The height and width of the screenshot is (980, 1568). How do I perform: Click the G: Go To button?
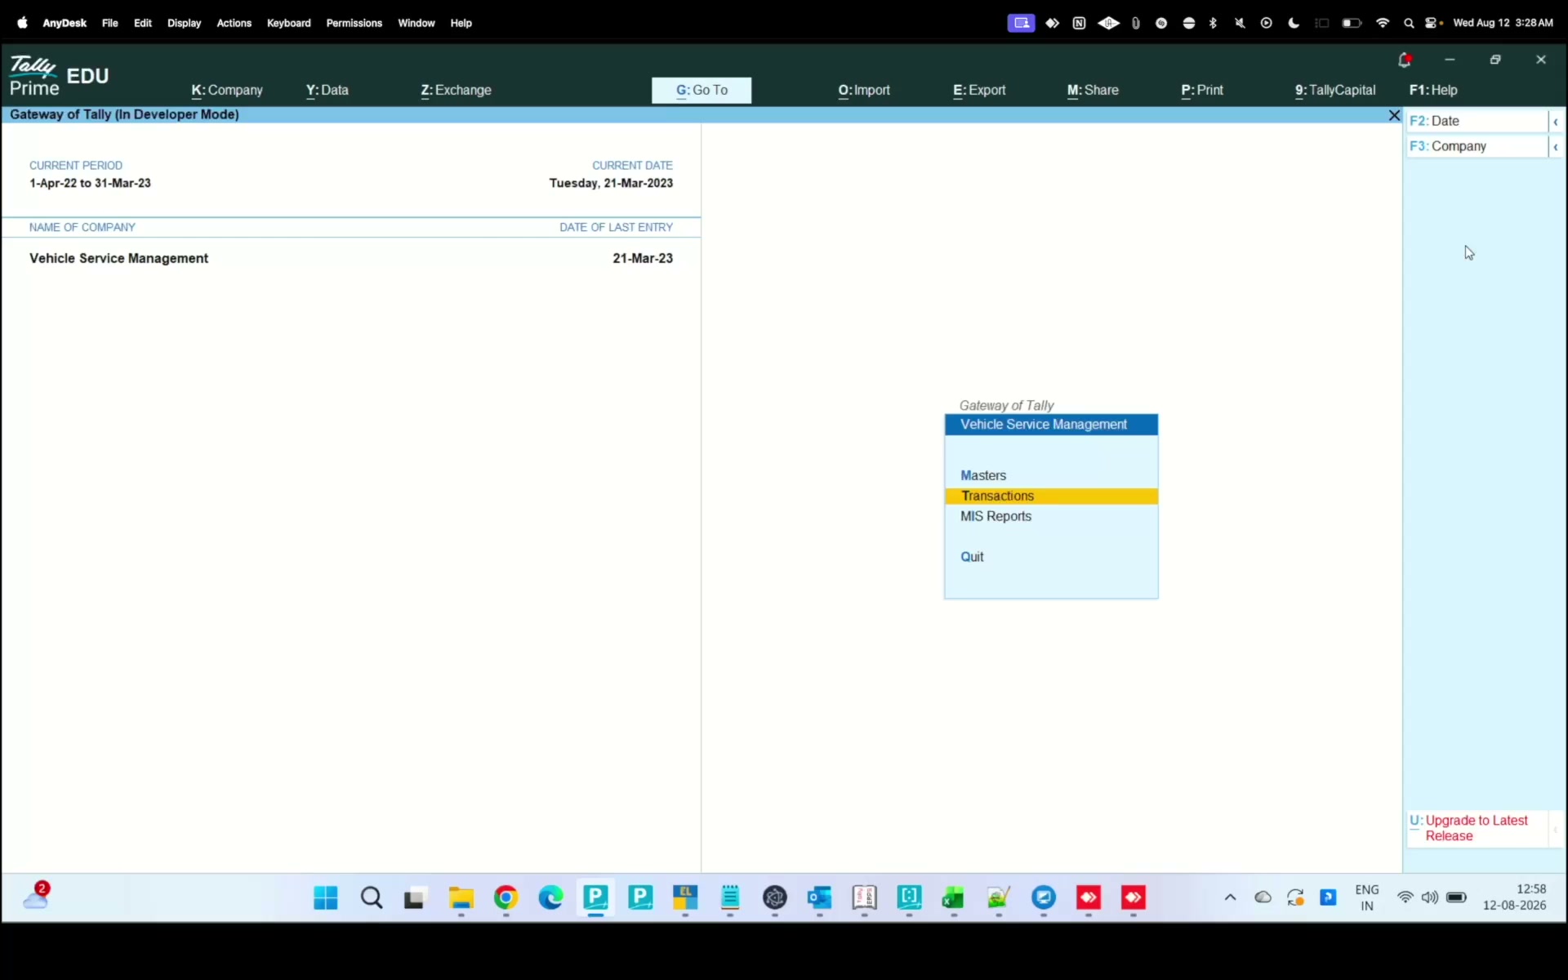702,90
